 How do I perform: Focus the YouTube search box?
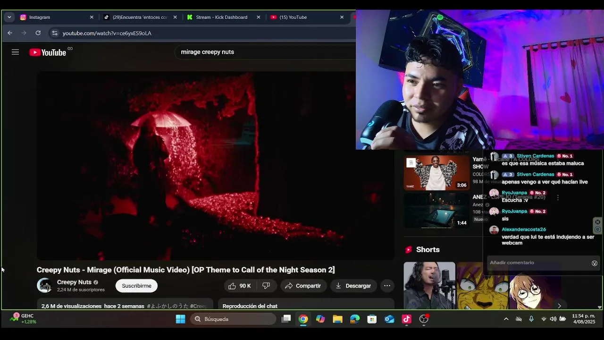pos(264,52)
